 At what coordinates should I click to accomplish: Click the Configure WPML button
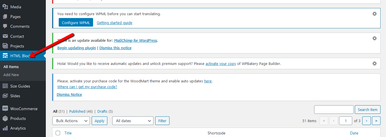[76, 23]
